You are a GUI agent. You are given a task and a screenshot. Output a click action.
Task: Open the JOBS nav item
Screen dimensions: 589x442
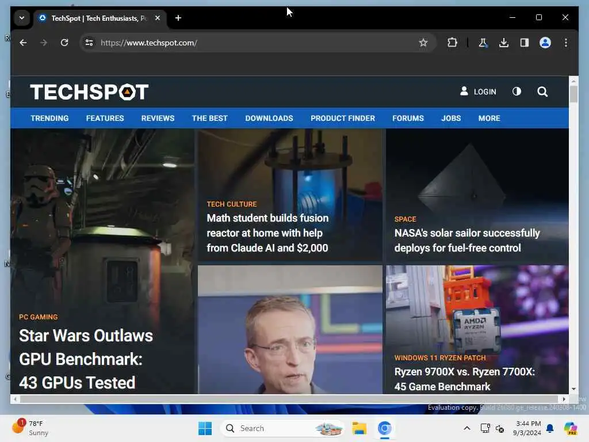[x=451, y=119]
